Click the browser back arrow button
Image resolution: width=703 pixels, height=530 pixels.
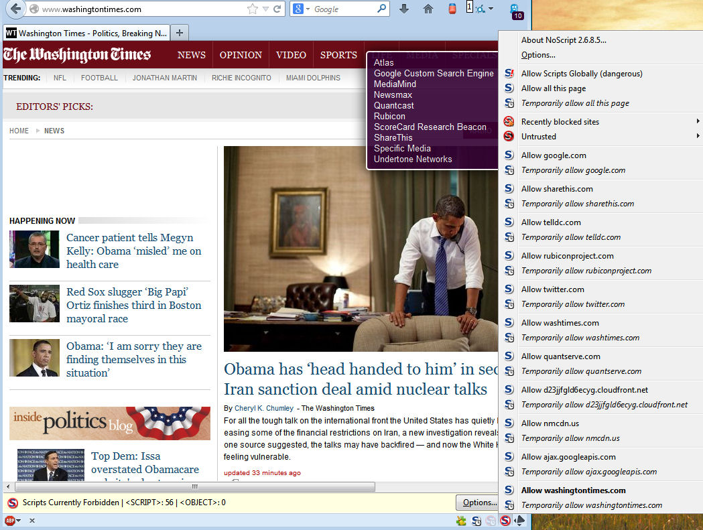point(15,9)
